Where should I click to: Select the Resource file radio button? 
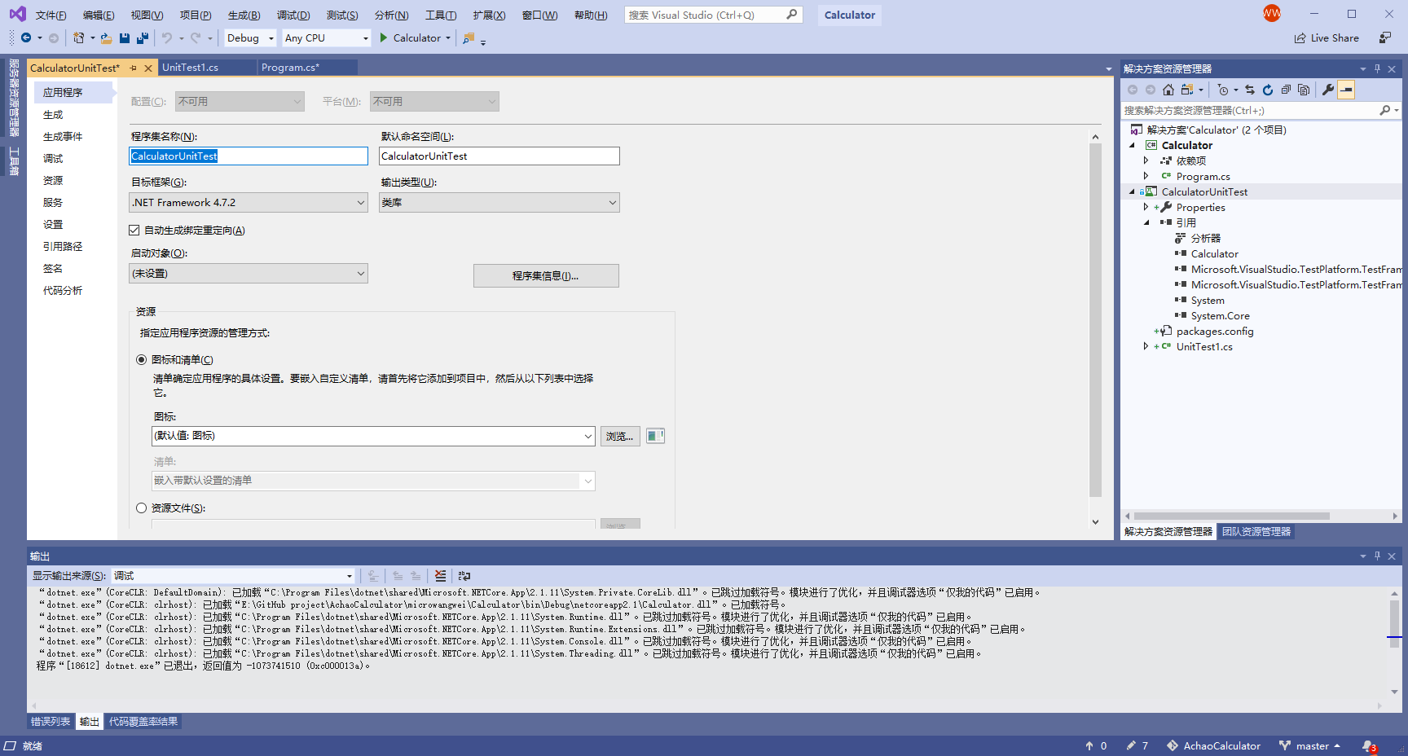pyautogui.click(x=141, y=508)
